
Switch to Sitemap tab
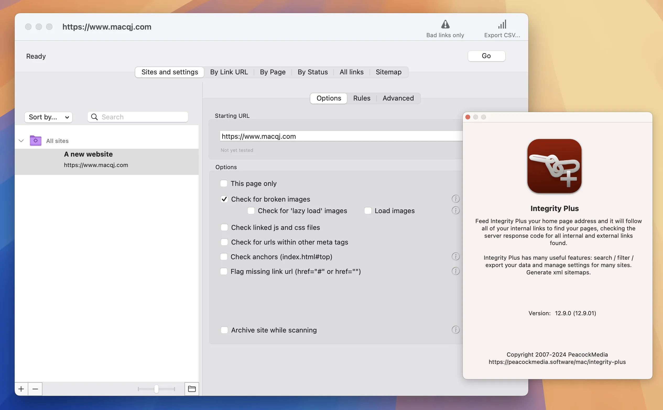pyautogui.click(x=388, y=72)
